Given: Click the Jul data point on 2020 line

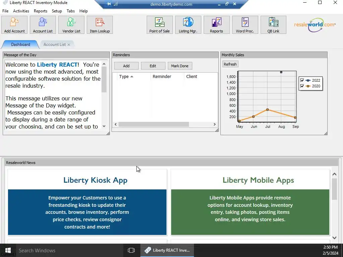Looking at the screenshot, I should 267,109.
